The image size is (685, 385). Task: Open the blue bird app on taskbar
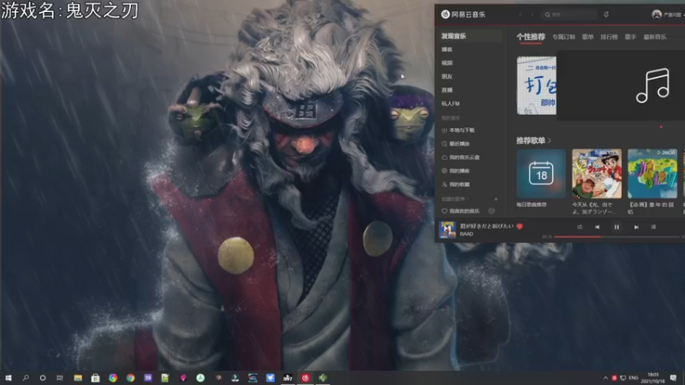pos(271,377)
